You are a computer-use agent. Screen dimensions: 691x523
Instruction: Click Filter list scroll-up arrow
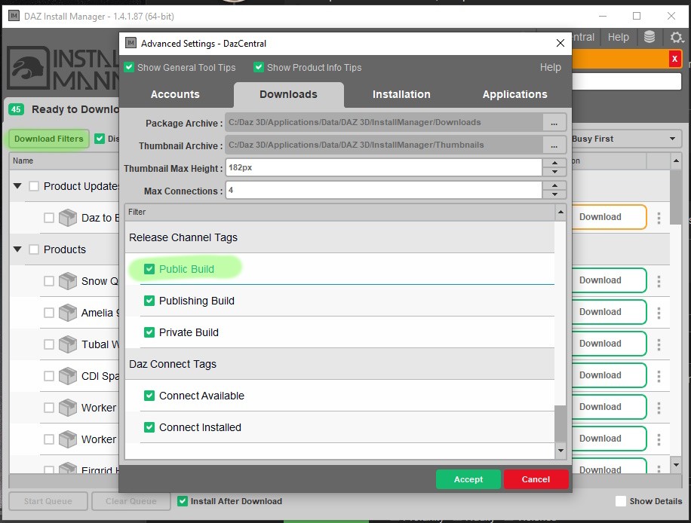[x=560, y=213]
